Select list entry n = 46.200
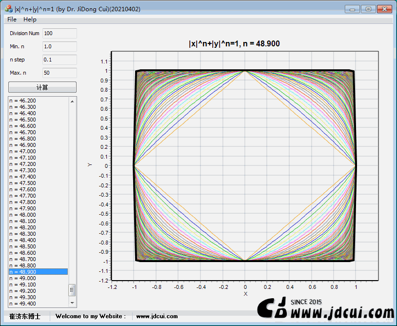Viewport: 397px width, 326px height. click(x=38, y=101)
